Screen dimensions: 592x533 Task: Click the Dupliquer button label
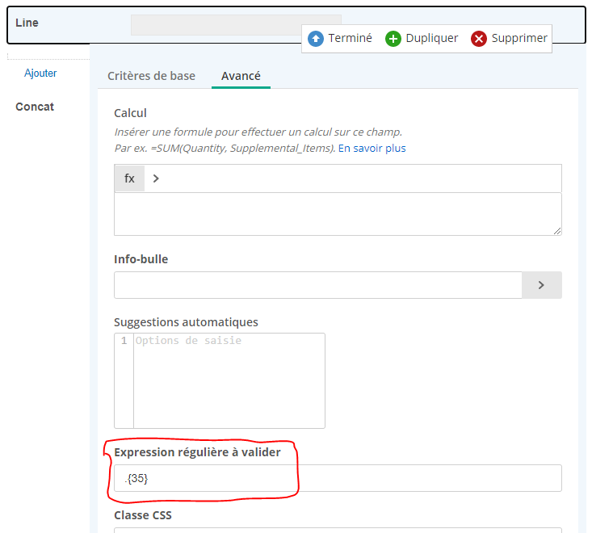click(x=432, y=38)
